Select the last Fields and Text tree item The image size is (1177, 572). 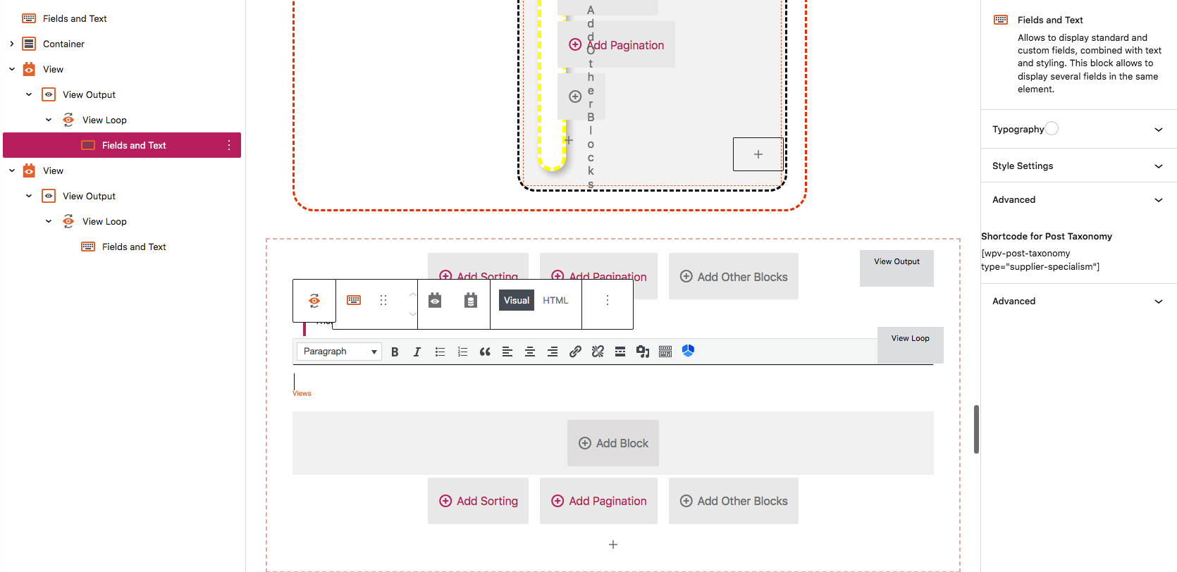tap(122, 247)
